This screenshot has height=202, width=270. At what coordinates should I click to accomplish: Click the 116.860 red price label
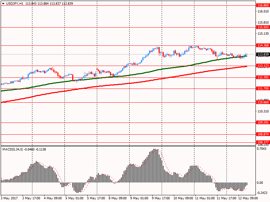pyautogui.click(x=263, y=5)
